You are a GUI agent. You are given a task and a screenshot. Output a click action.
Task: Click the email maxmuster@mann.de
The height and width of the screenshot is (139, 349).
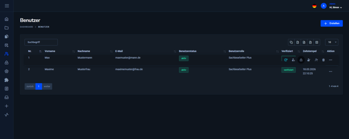point(128,57)
